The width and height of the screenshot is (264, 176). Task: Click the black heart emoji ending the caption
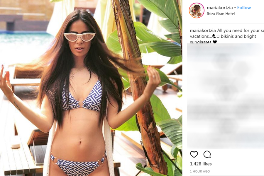(x=215, y=42)
